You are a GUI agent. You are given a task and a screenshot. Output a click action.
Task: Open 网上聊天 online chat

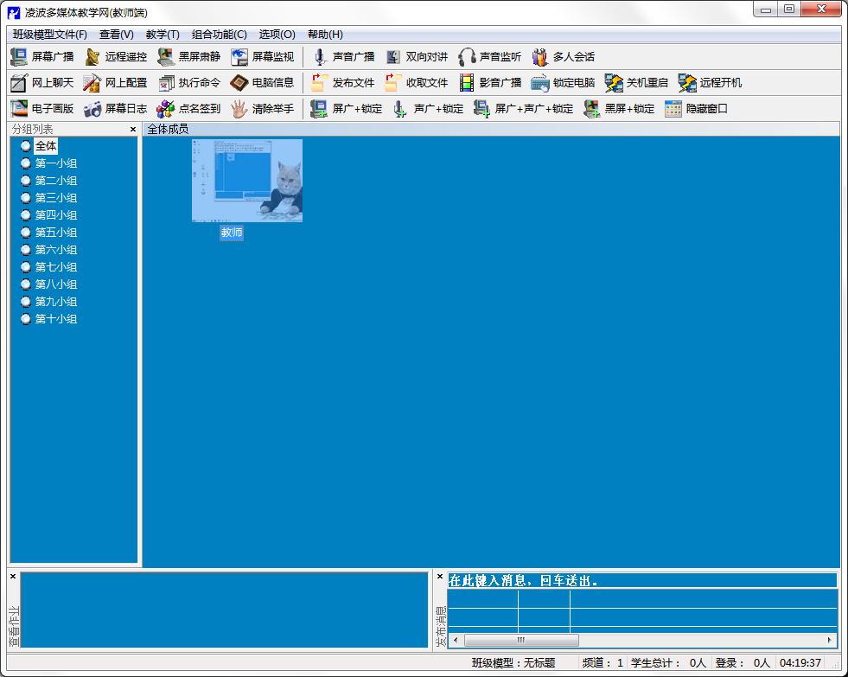pos(19,83)
